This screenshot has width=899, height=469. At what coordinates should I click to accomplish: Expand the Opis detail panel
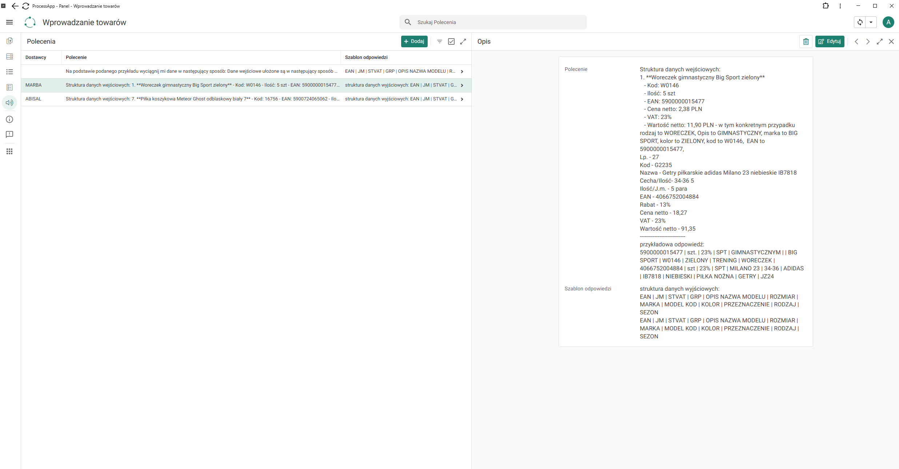pos(880,41)
